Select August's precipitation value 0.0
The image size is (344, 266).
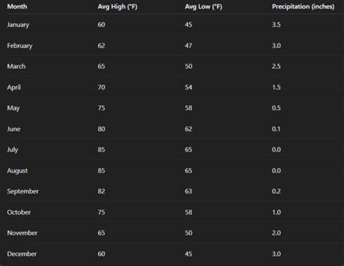click(x=277, y=170)
